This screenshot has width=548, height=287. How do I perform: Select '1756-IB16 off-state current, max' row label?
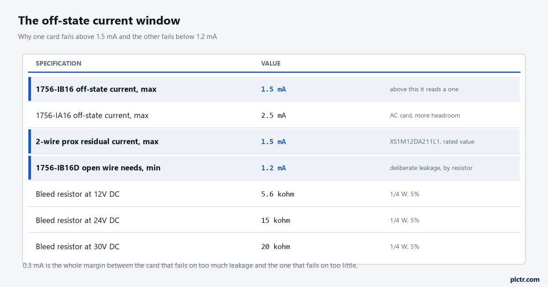[96, 89]
